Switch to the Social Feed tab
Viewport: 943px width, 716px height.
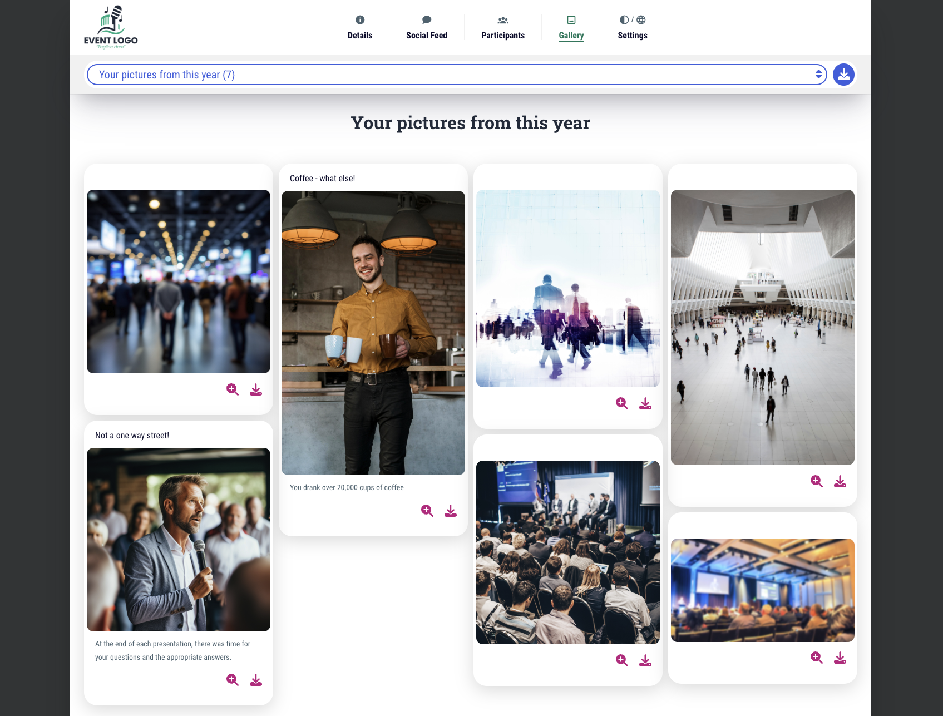tap(427, 28)
